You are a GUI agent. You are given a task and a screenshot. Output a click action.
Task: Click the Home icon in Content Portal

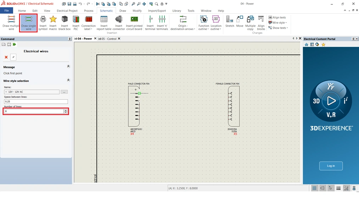click(306, 45)
